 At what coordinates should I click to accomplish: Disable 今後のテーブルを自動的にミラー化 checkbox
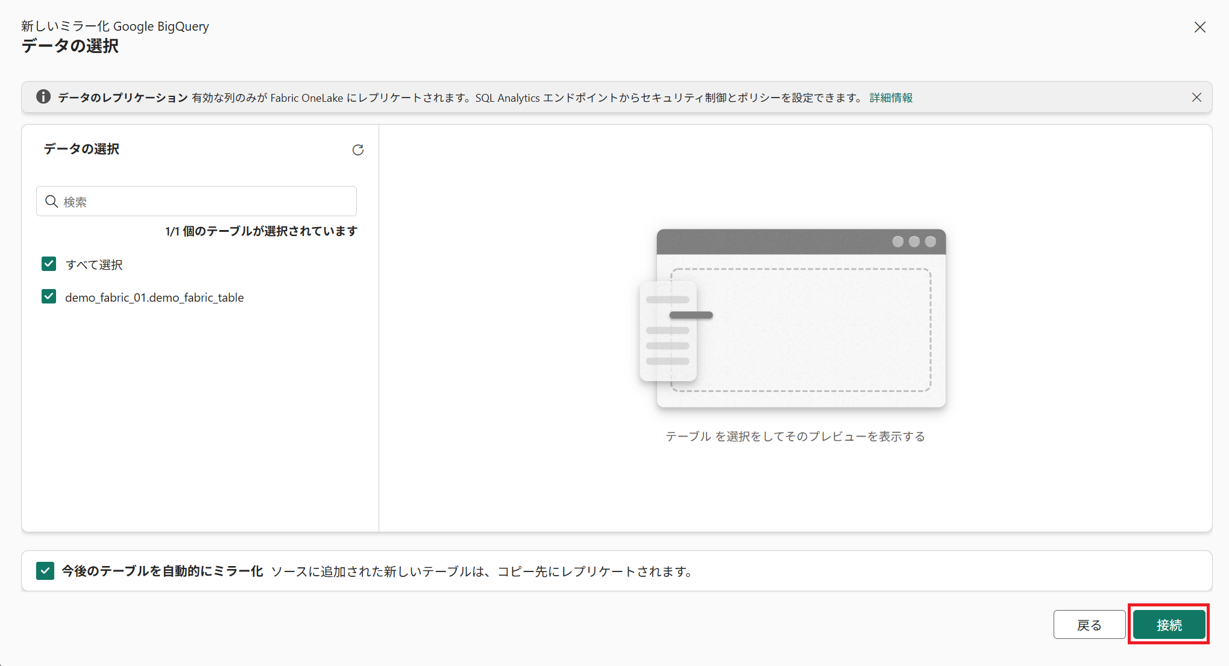click(45, 570)
